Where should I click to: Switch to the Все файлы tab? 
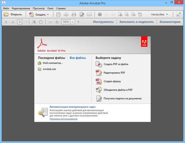tap(77, 58)
